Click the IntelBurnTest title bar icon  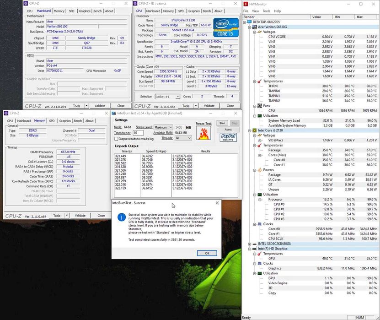point(114,113)
